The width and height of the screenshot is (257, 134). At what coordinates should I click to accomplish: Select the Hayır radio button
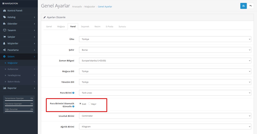tap(89, 104)
